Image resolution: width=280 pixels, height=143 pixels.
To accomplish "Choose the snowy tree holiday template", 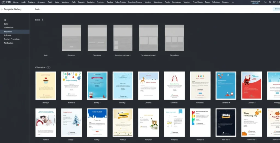I will click(71, 123).
